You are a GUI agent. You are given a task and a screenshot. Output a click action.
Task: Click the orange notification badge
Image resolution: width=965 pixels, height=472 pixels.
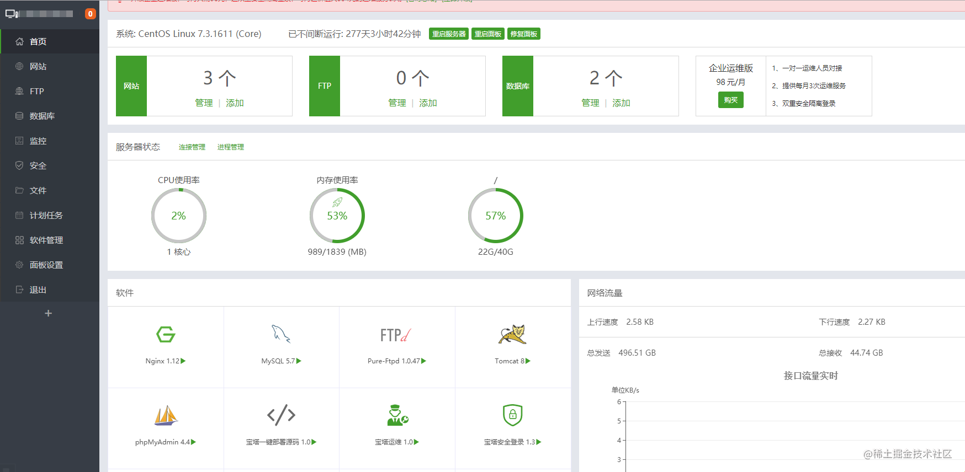[90, 14]
